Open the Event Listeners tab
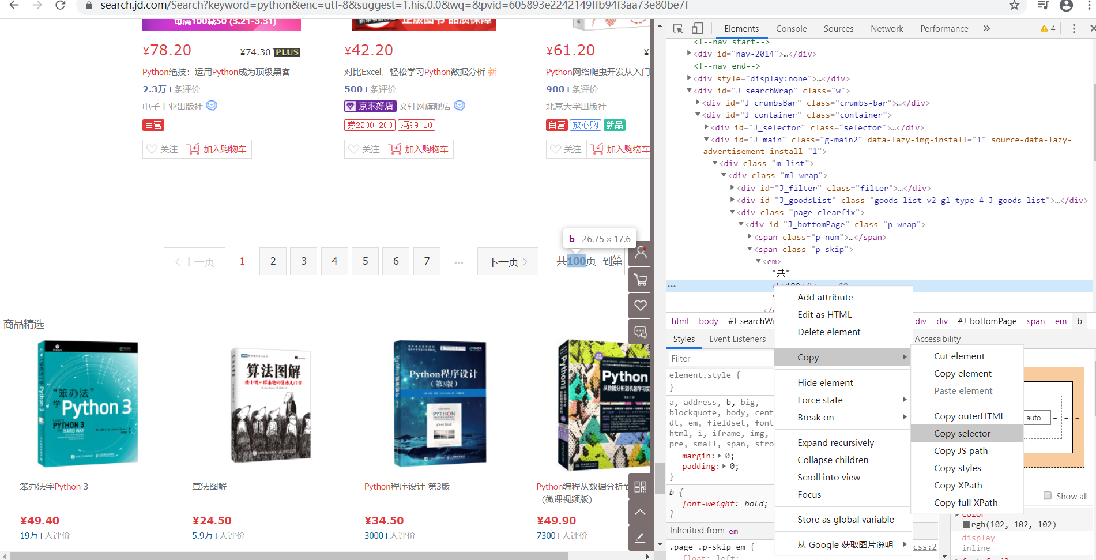 pos(737,339)
